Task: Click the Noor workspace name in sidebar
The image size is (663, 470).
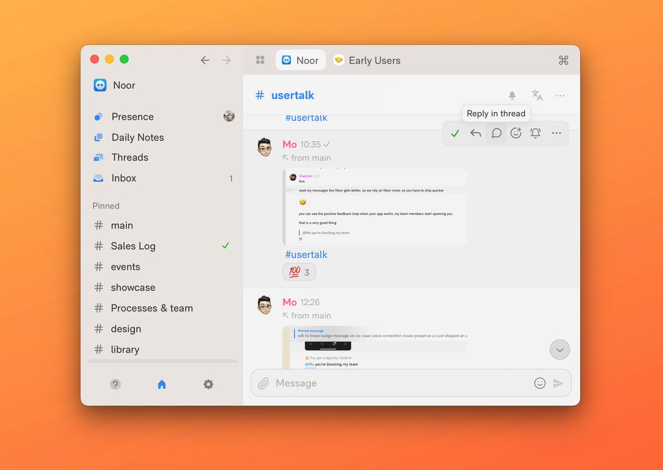Action: point(124,85)
